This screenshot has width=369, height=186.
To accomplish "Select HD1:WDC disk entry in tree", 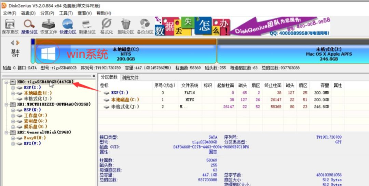I will [54, 104].
